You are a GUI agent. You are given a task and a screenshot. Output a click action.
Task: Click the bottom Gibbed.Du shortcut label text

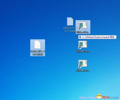(83, 70)
